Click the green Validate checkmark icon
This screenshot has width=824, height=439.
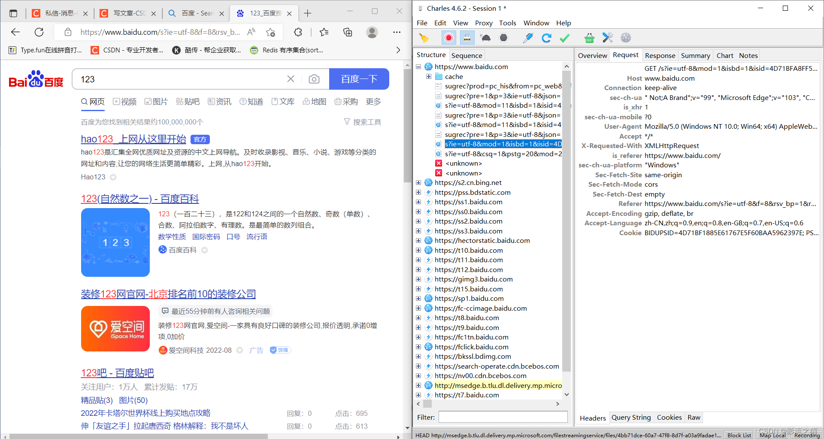[565, 38]
